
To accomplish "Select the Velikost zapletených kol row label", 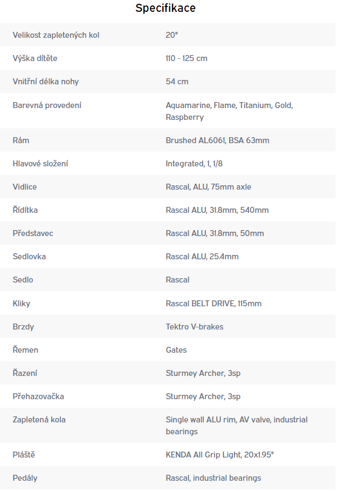I will [x=56, y=35].
